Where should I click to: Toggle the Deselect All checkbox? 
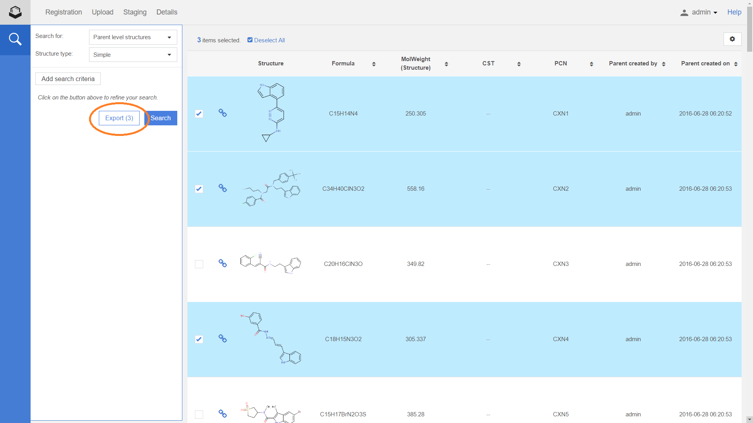click(x=250, y=40)
